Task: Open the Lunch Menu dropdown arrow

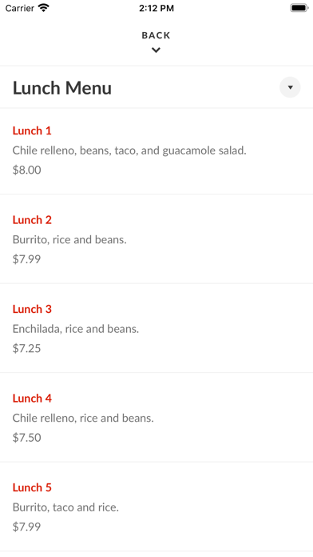Action: [290, 87]
